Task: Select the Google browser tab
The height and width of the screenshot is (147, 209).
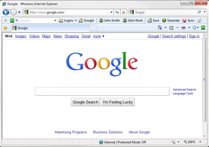Action: [x=50, y=28]
